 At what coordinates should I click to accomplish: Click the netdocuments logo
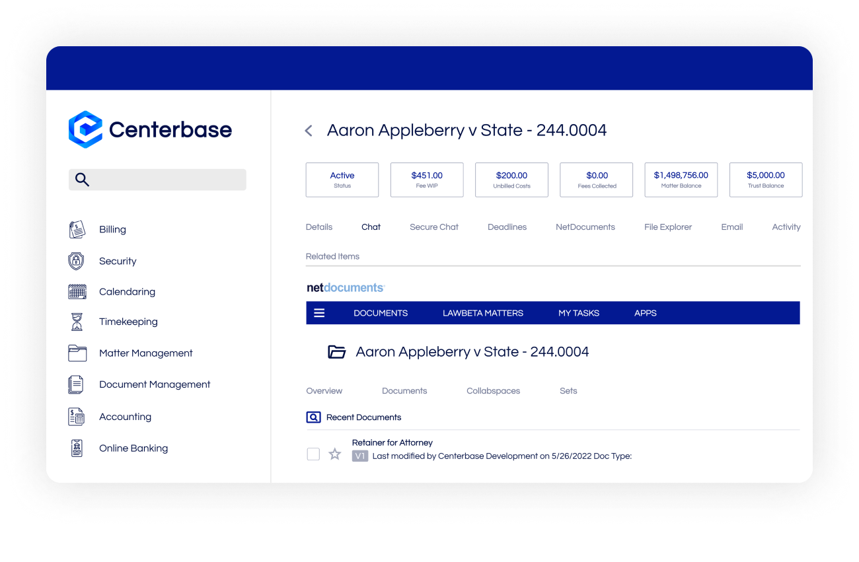click(346, 288)
